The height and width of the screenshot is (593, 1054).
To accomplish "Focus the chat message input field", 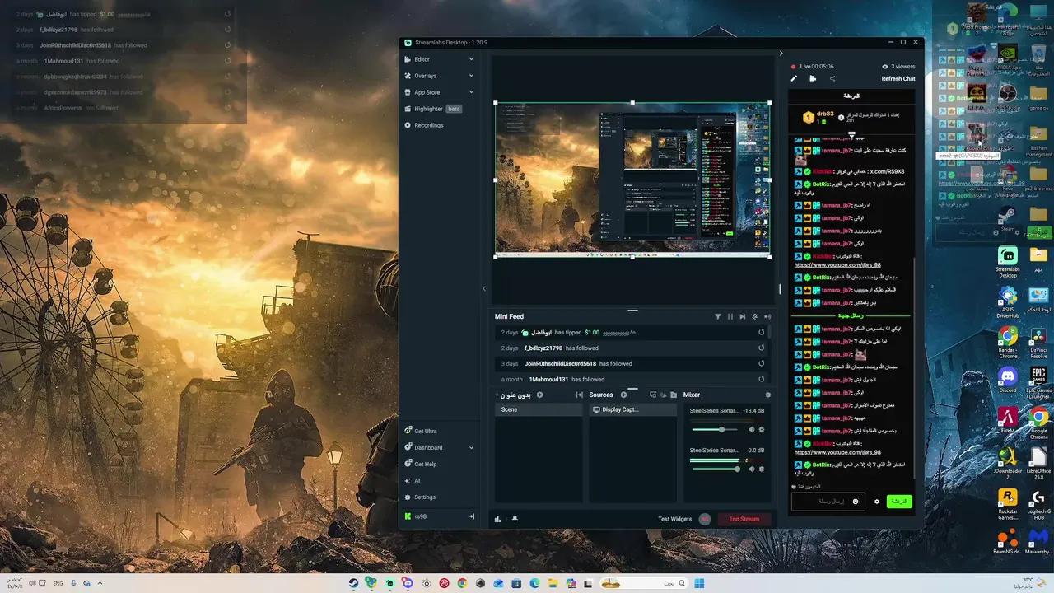I will 828,501.
